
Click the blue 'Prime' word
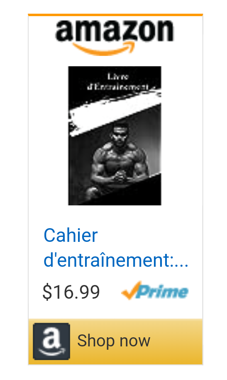point(163,292)
